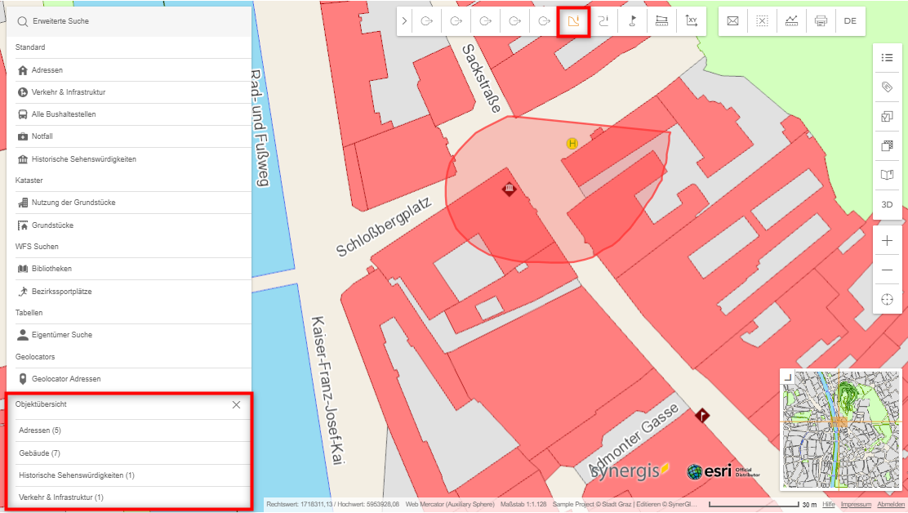Open the print tool
This screenshot has width=908, height=513.
tap(821, 21)
